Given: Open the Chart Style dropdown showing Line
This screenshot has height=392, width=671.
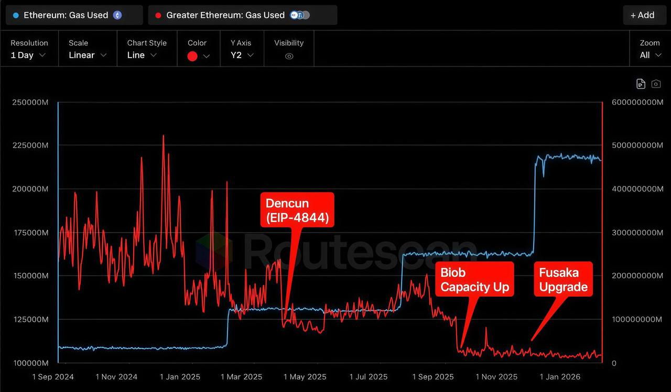Looking at the screenshot, I should [142, 55].
